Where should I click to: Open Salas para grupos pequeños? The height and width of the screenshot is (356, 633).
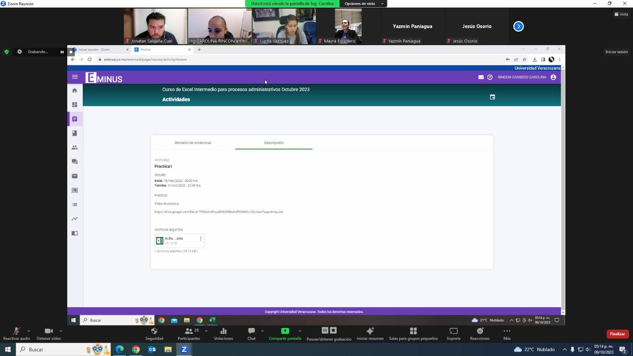[x=413, y=331]
